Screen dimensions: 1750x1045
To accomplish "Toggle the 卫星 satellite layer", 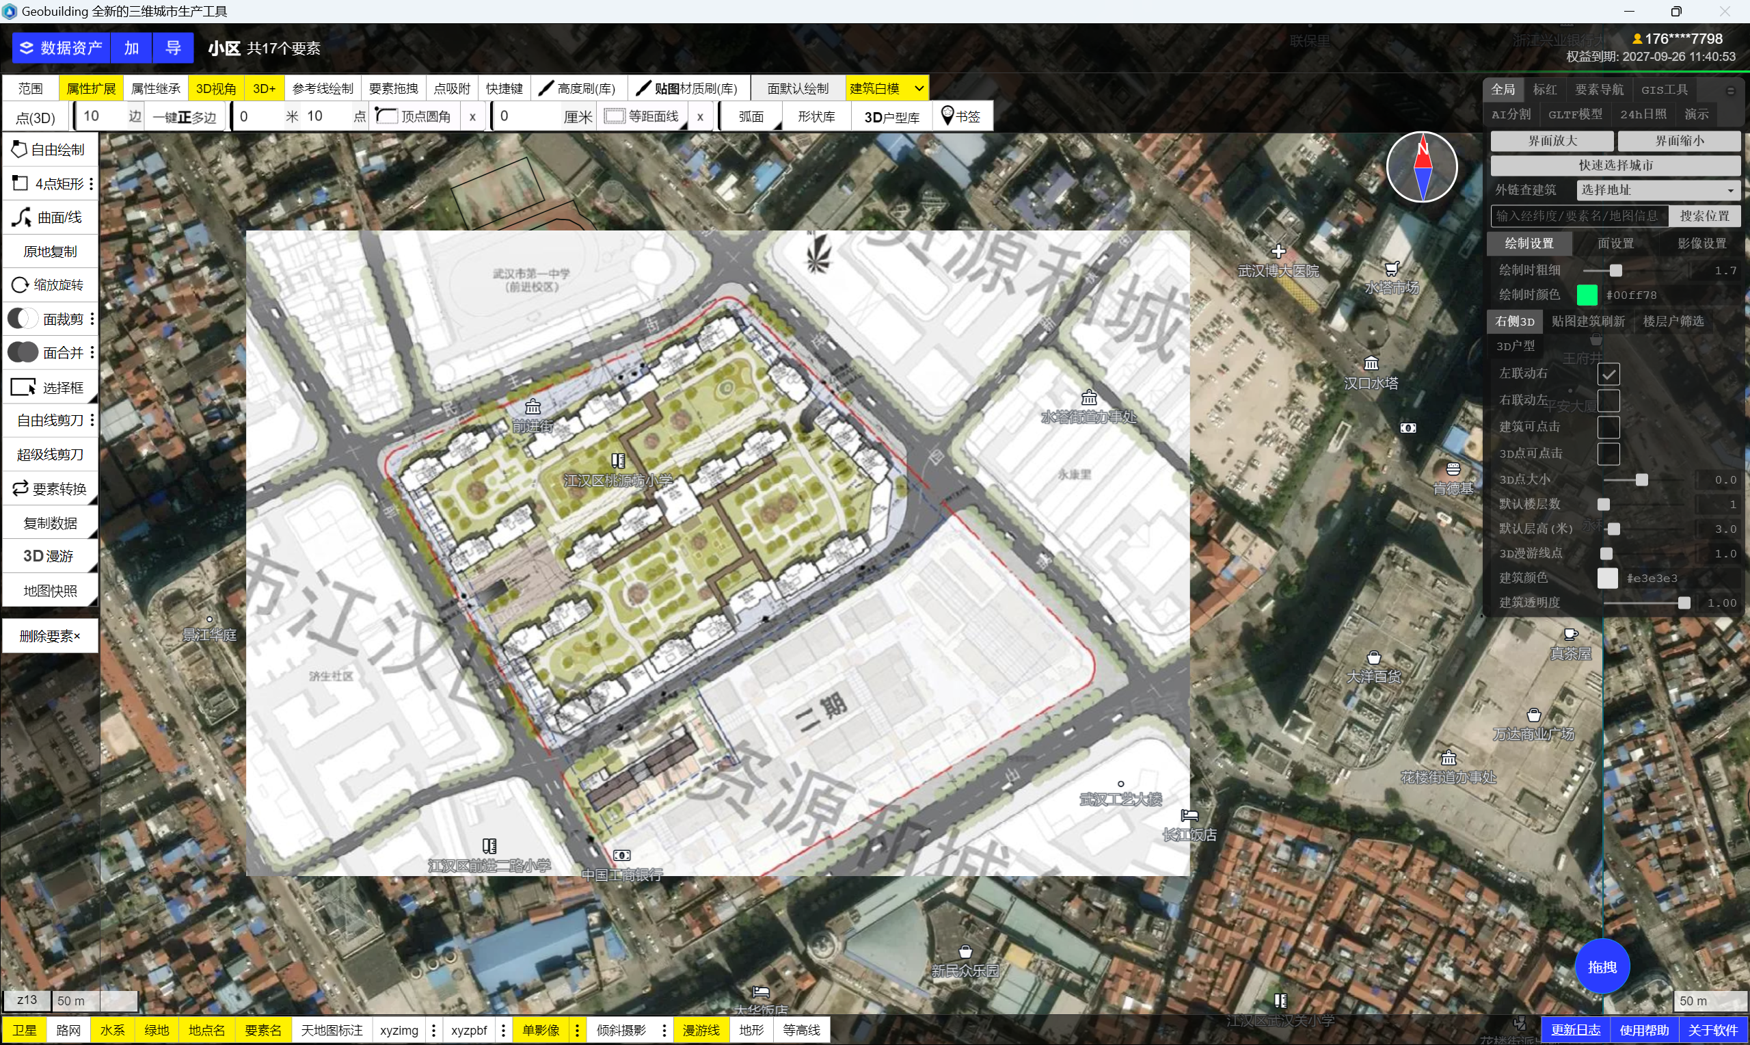I will 25,1030.
